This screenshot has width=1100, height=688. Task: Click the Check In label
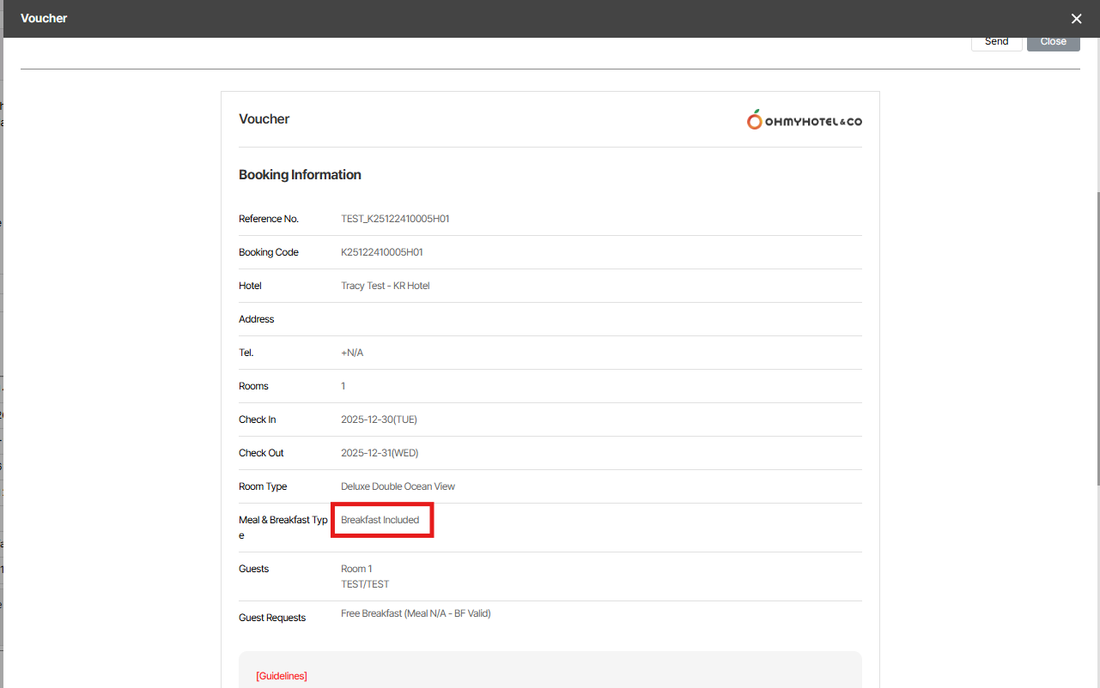tap(258, 419)
